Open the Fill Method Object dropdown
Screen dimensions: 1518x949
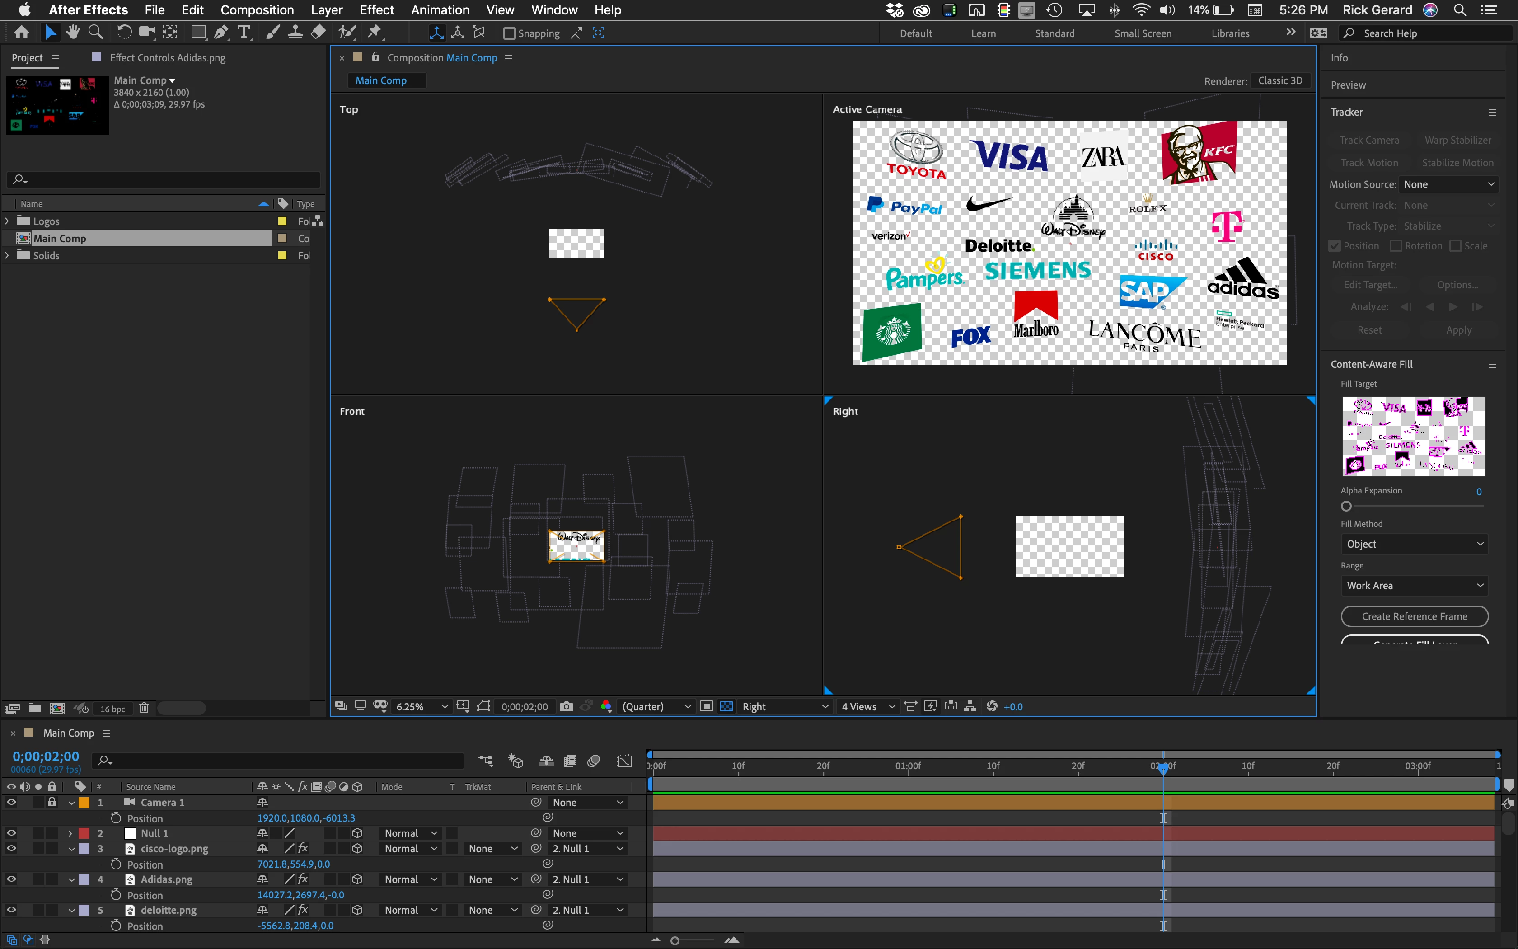1414,544
